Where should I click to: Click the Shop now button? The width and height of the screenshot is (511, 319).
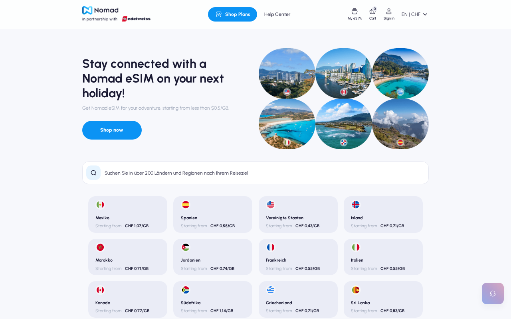click(x=112, y=130)
